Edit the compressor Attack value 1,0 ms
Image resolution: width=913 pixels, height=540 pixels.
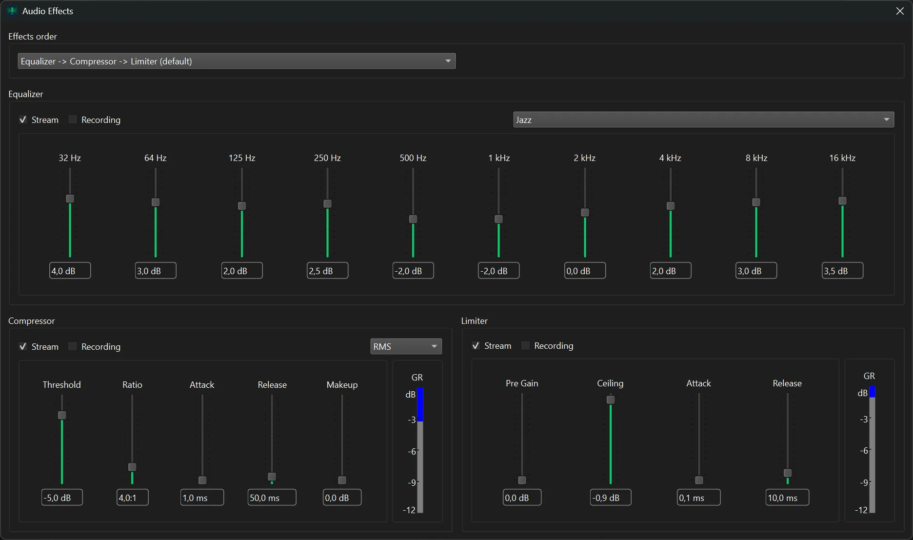point(201,497)
